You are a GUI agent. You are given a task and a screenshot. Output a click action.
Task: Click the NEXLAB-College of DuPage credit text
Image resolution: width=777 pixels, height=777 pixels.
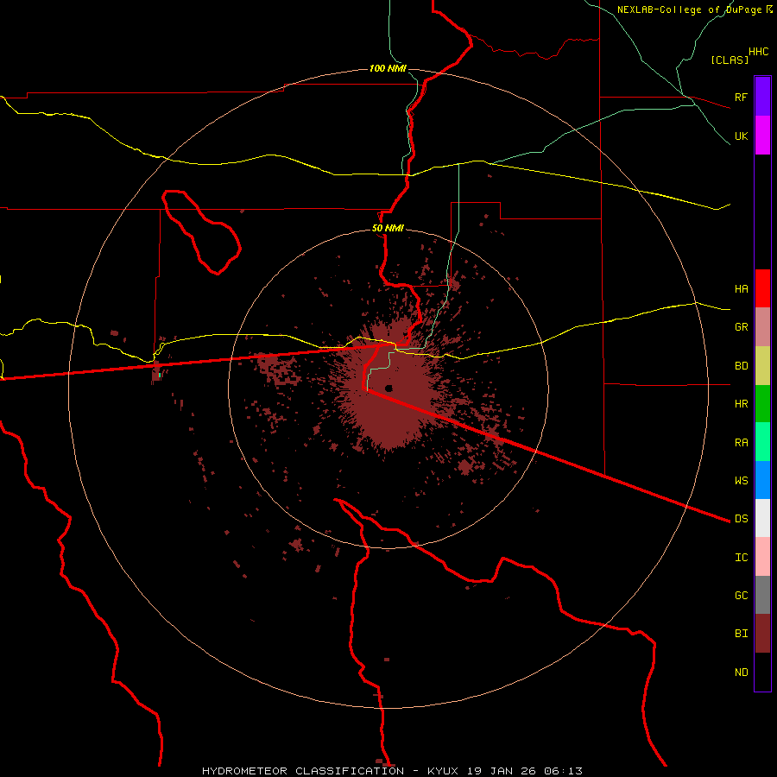coord(691,9)
